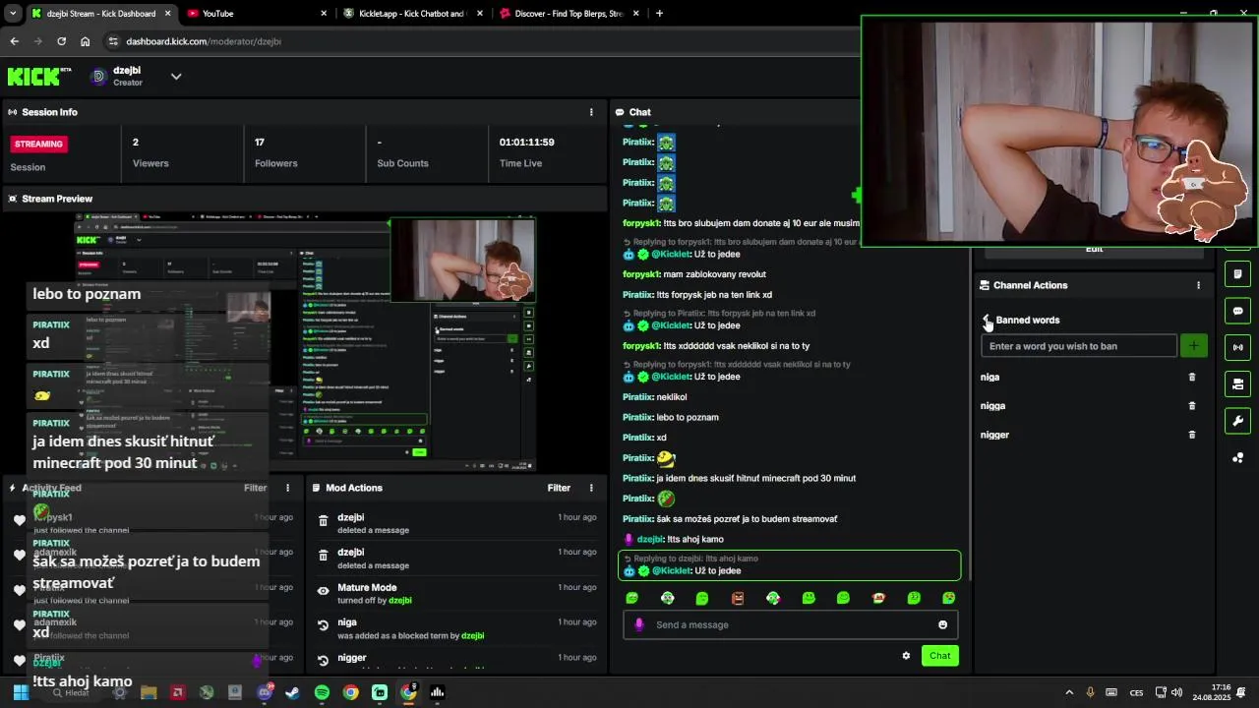The width and height of the screenshot is (1259, 708).
Task: Pick the brown angry-face emote in quick bar
Action: coord(738,598)
